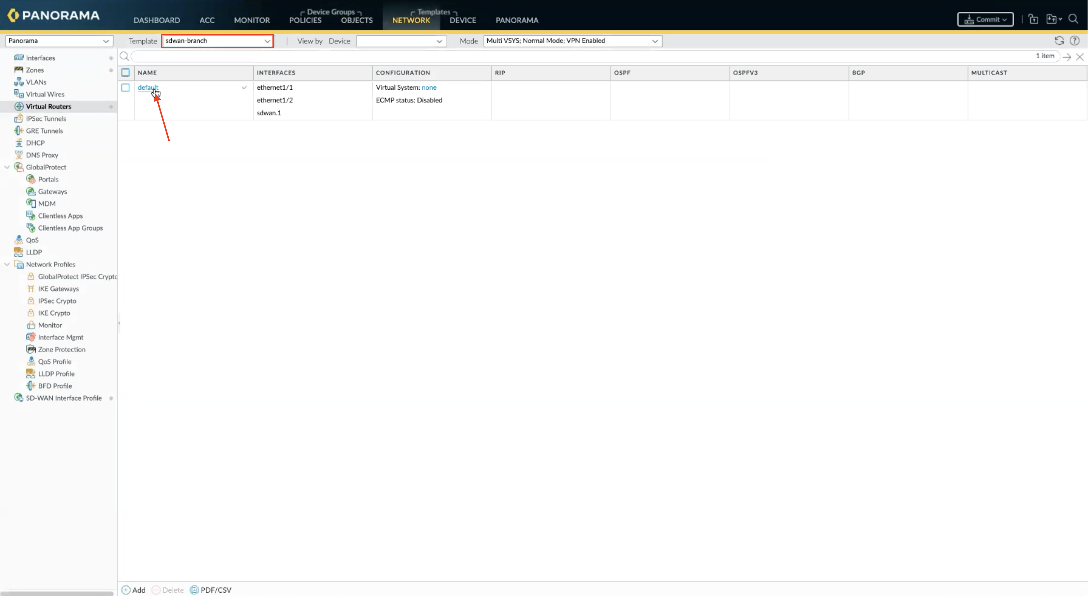Switch to the Device tab
1088x596 pixels.
tap(462, 20)
